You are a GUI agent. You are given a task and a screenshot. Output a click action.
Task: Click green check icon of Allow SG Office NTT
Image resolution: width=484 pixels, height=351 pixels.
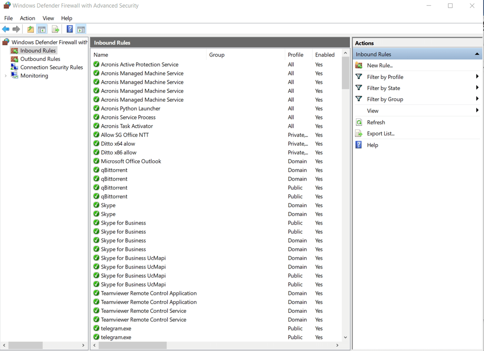[x=96, y=135]
